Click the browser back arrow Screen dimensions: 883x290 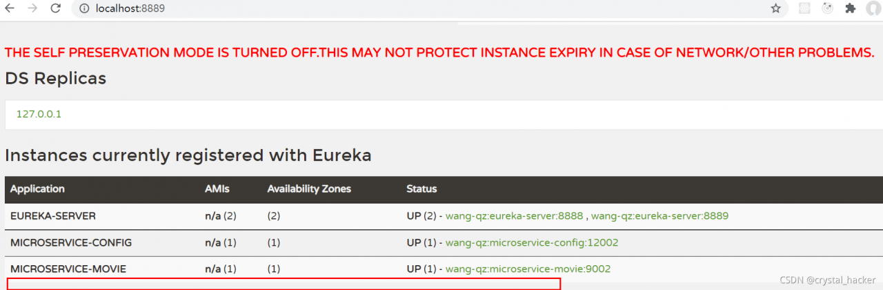tap(10, 9)
